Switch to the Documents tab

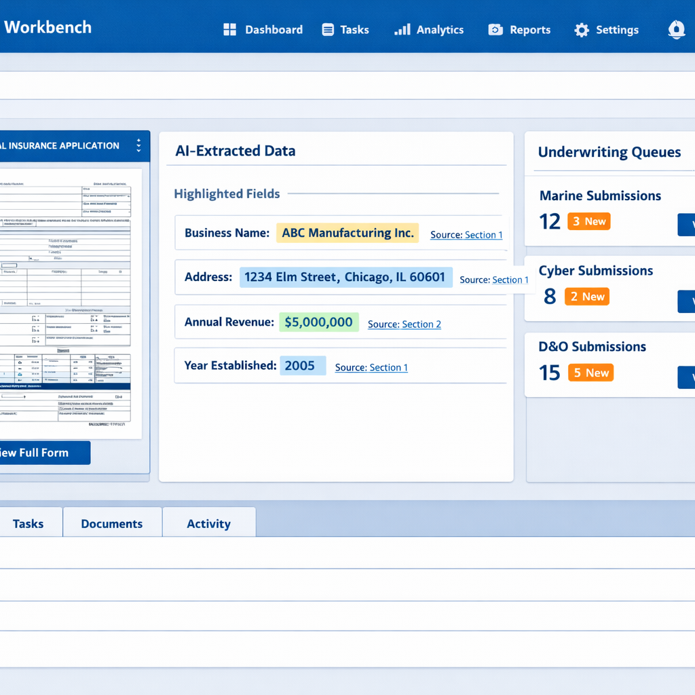[x=112, y=523]
